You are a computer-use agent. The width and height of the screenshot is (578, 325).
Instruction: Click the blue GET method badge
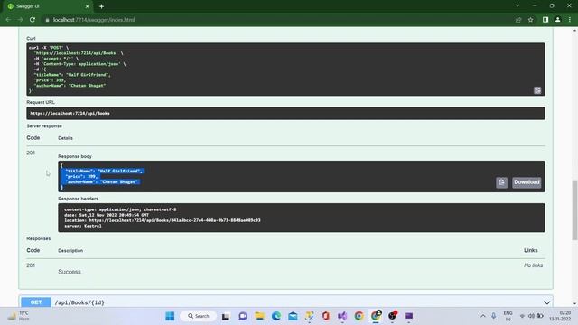coord(36,302)
